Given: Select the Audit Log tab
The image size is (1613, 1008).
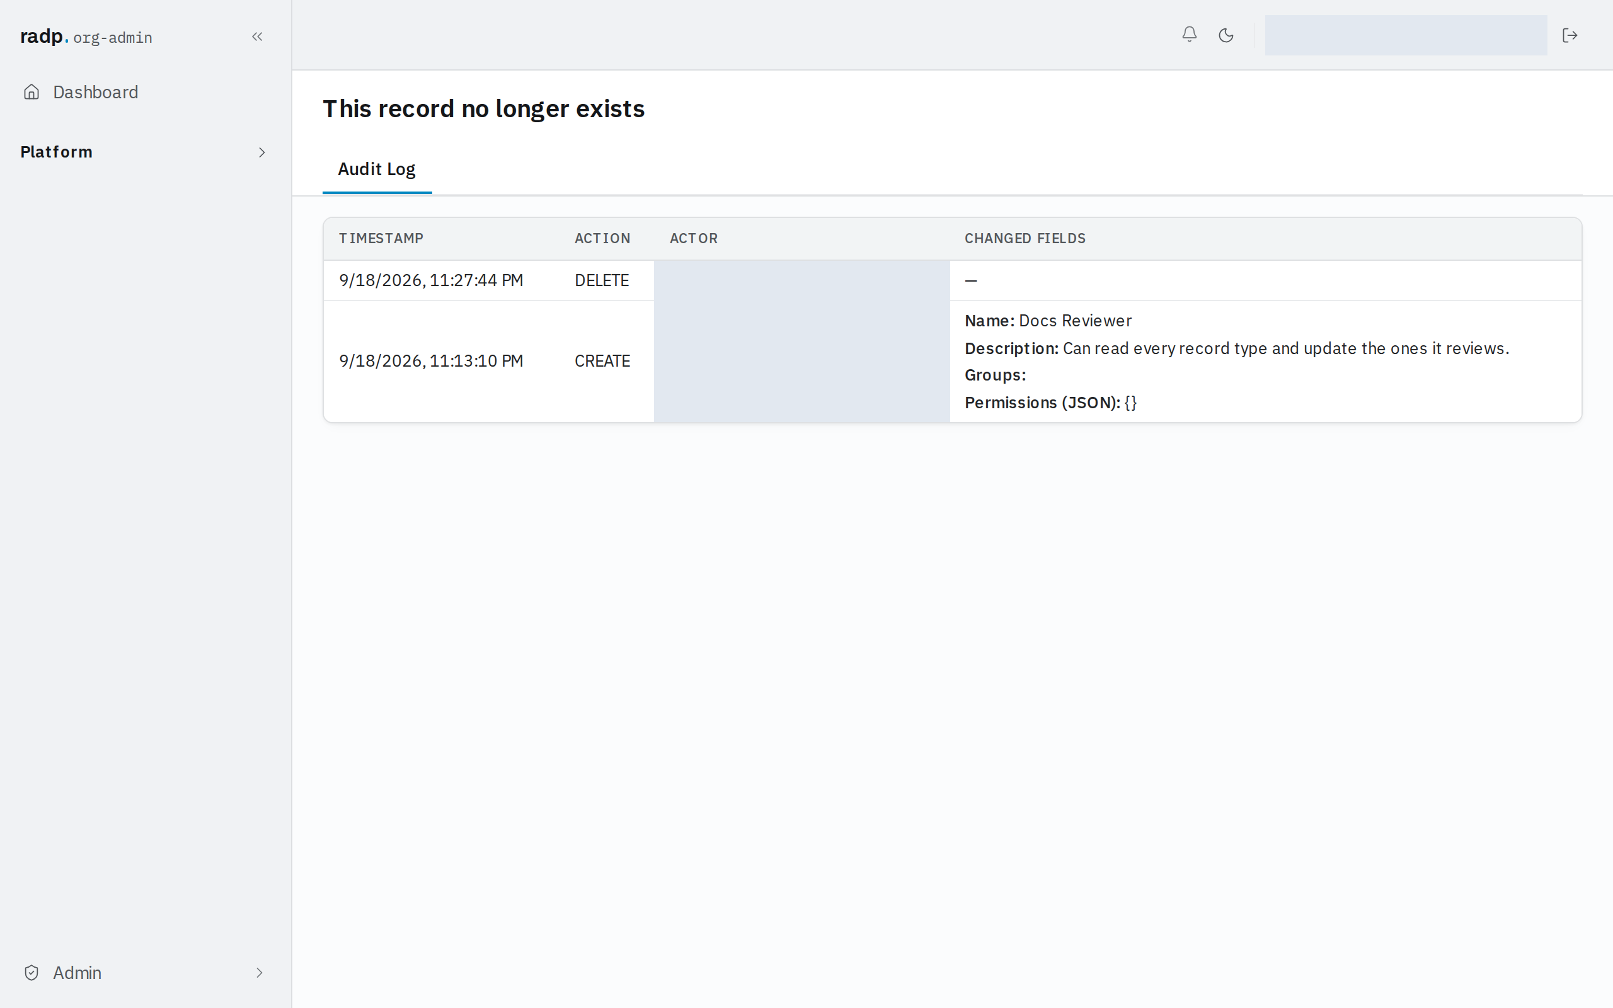Looking at the screenshot, I should pos(377,169).
